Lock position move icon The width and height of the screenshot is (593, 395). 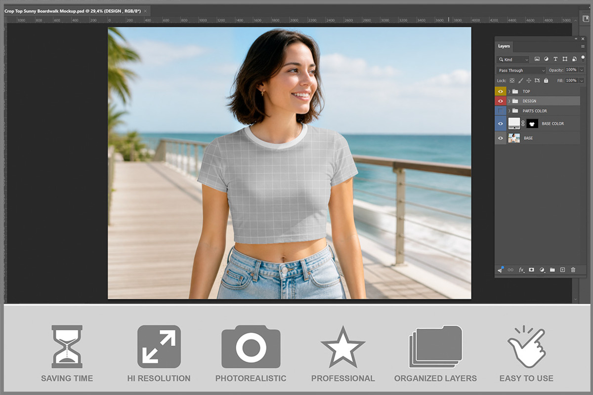click(529, 80)
